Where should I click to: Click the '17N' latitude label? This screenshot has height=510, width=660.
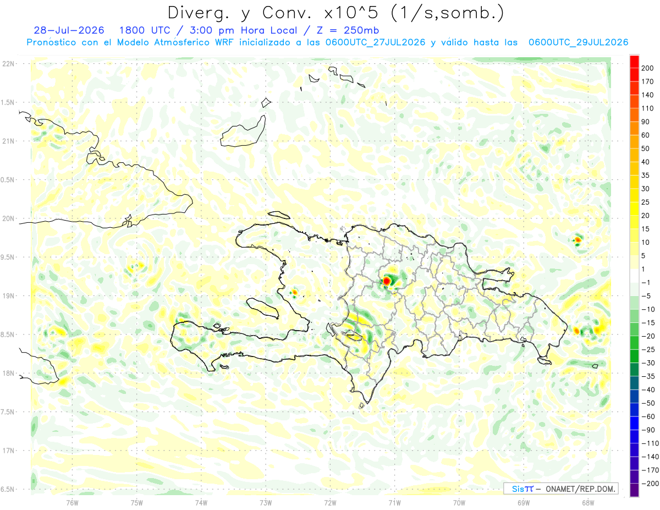click(8, 451)
